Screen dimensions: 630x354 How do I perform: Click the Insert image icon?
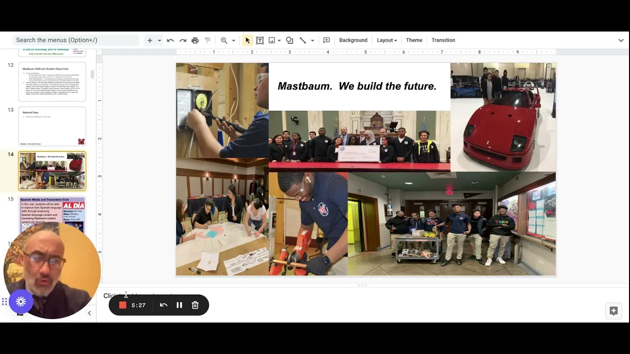[x=271, y=40]
